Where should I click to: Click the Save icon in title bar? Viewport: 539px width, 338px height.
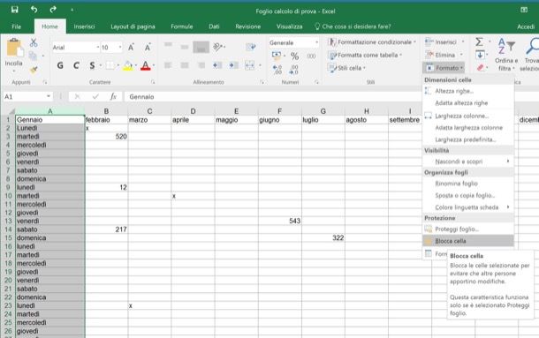pos(14,10)
